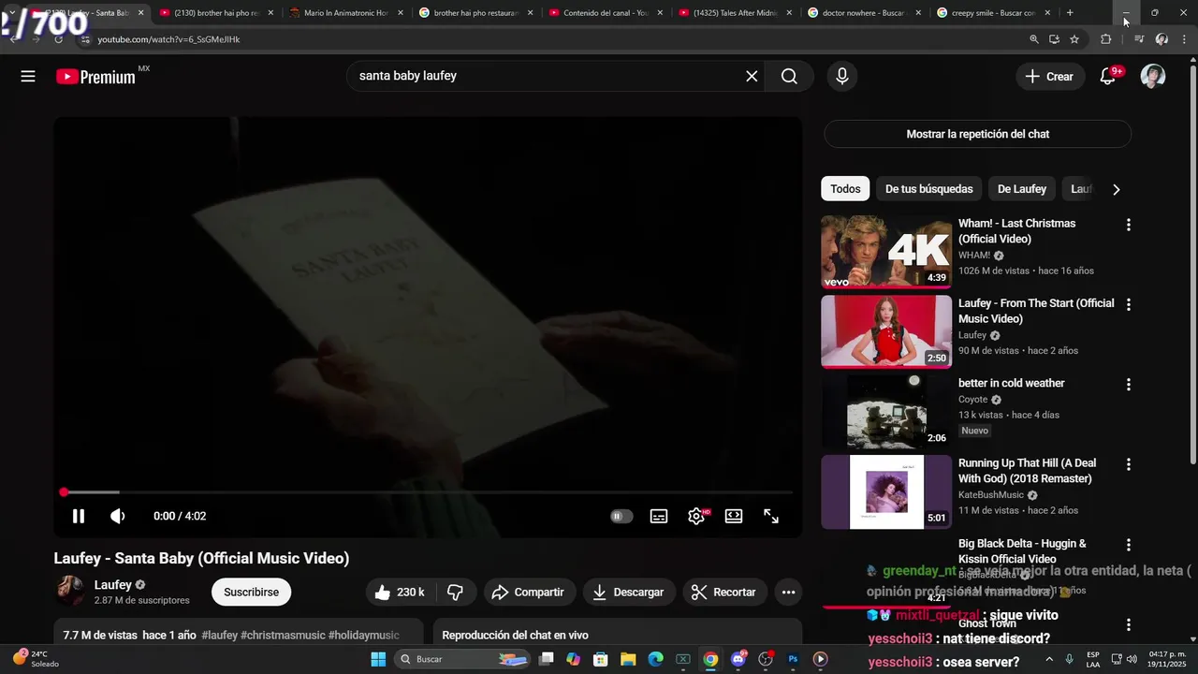Create a clip with Recortar
This screenshot has width=1198, height=674.
[x=723, y=592]
